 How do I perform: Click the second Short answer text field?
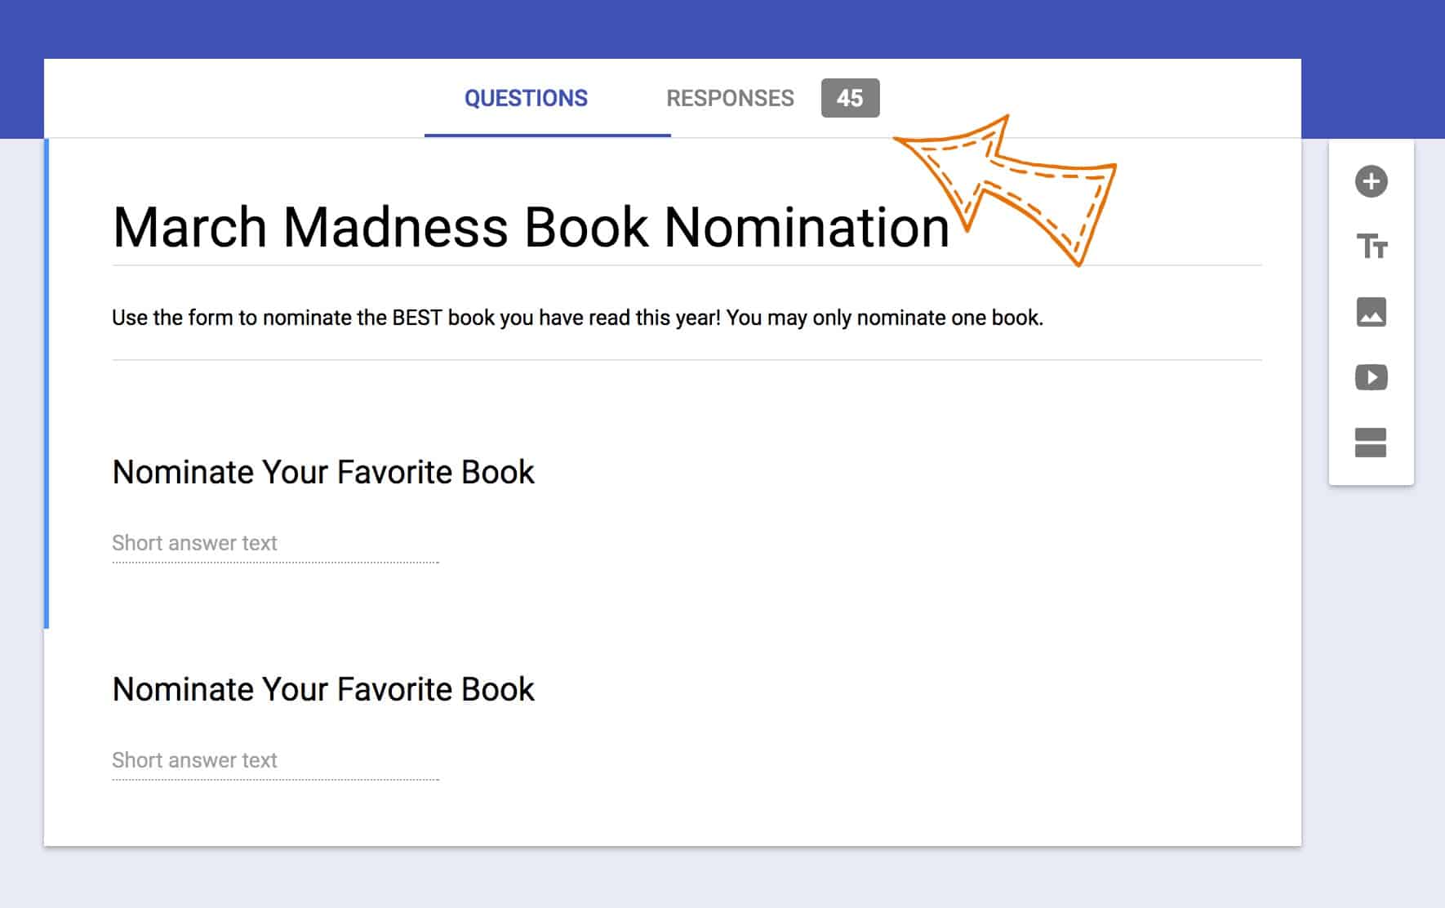pos(275,760)
